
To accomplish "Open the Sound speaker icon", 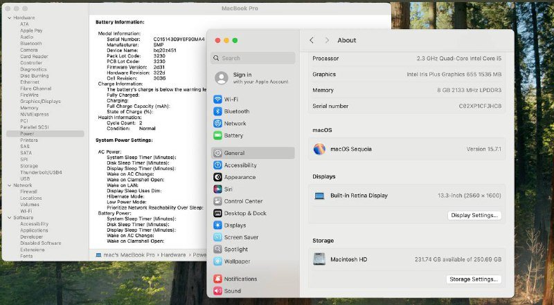I will (x=217, y=290).
